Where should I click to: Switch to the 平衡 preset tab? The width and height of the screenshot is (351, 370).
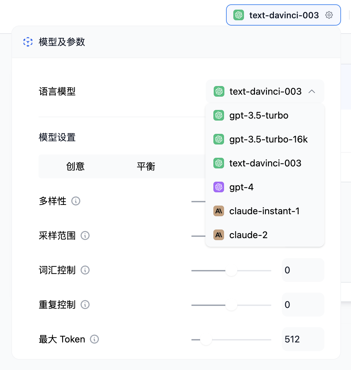(146, 166)
